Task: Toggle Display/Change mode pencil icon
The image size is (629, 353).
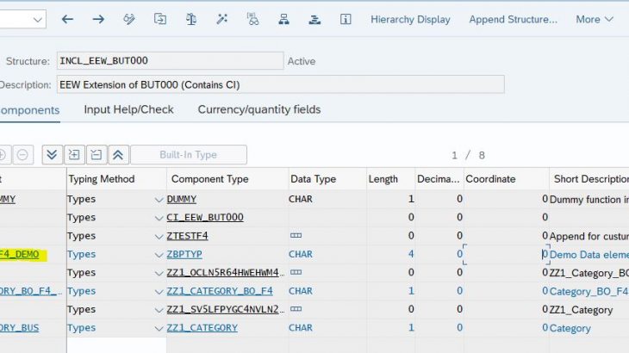Action: pyautogui.click(x=129, y=19)
